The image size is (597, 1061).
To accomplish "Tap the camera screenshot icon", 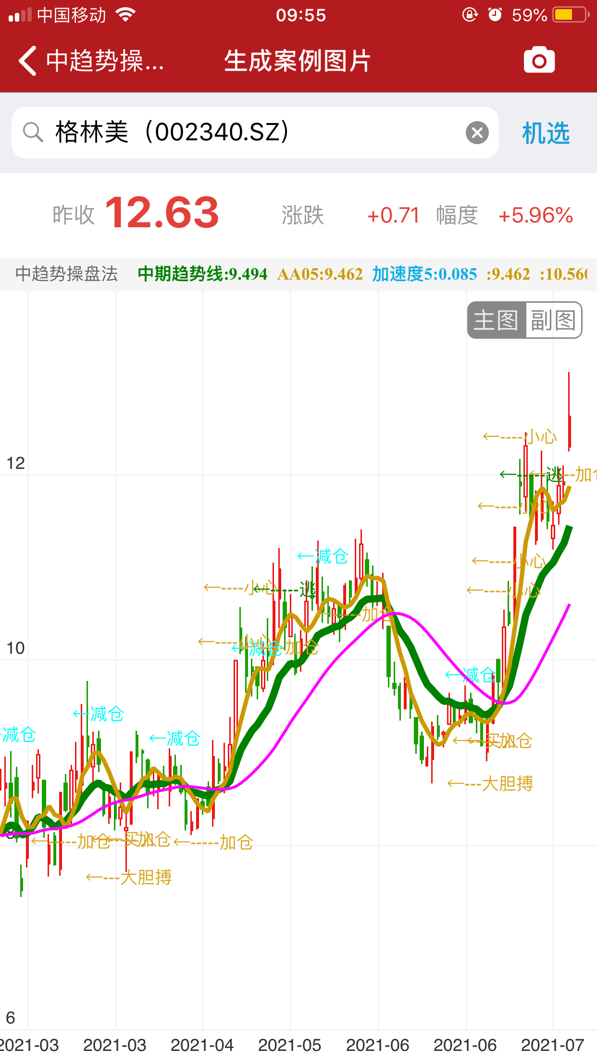I will click(539, 61).
